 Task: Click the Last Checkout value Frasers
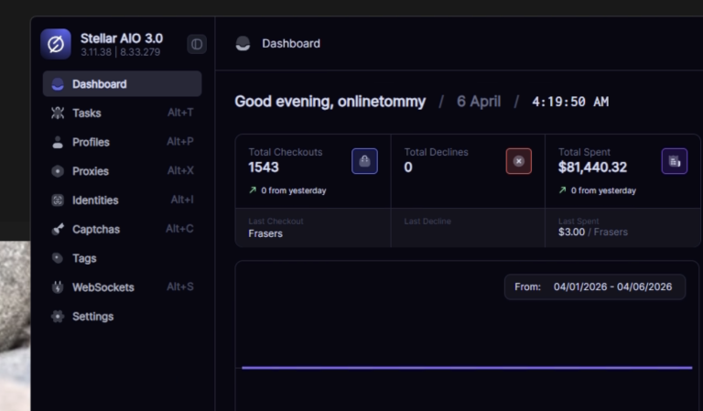pos(265,233)
